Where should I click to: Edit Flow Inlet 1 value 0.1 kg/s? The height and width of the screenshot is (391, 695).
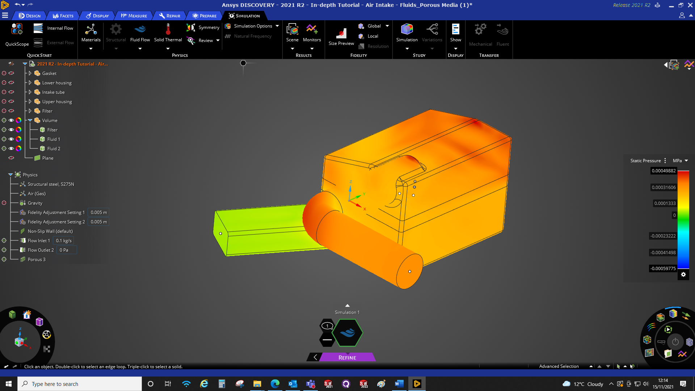pyautogui.click(x=64, y=240)
